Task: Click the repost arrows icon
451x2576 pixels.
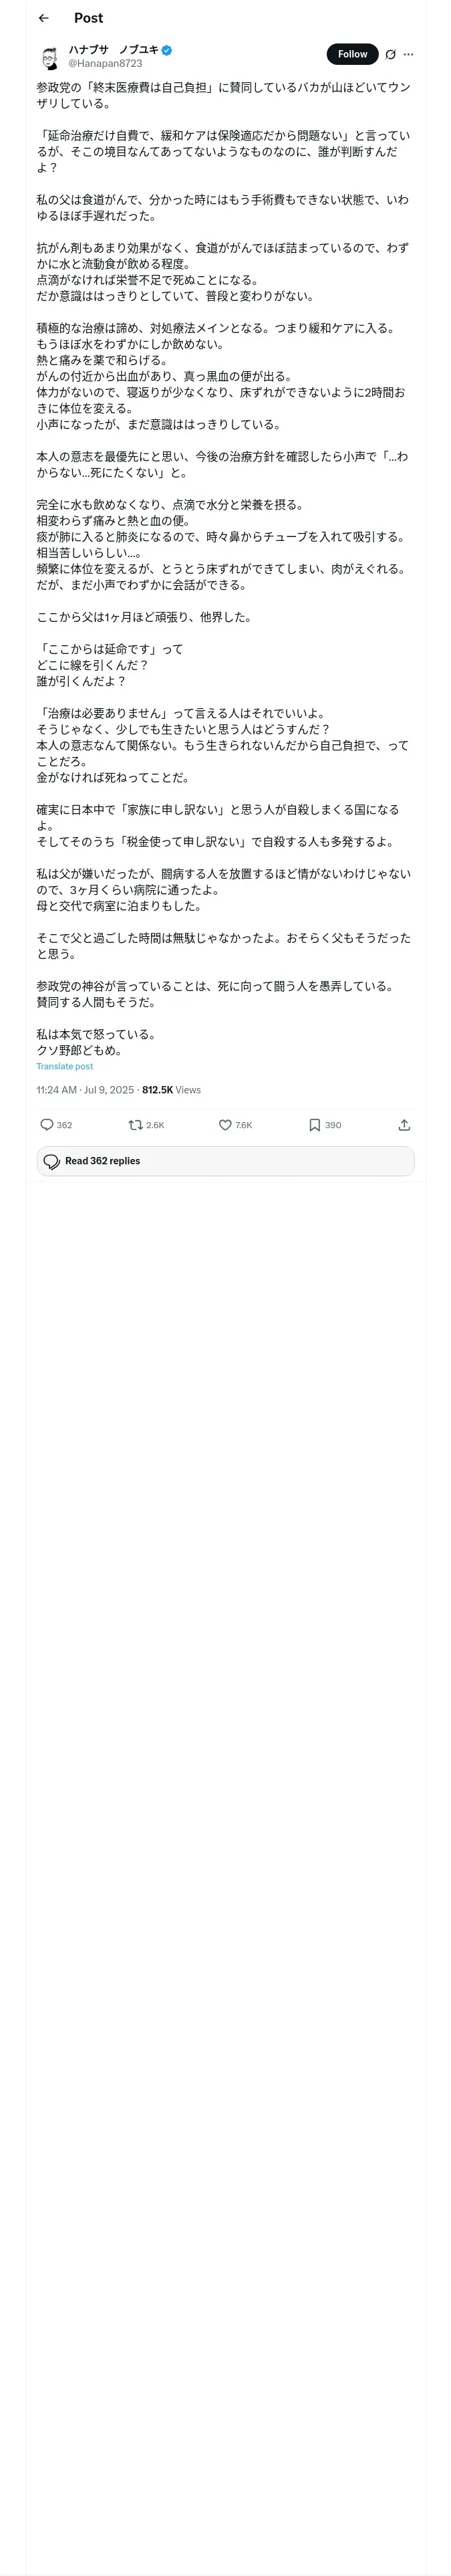Action: [135, 1125]
